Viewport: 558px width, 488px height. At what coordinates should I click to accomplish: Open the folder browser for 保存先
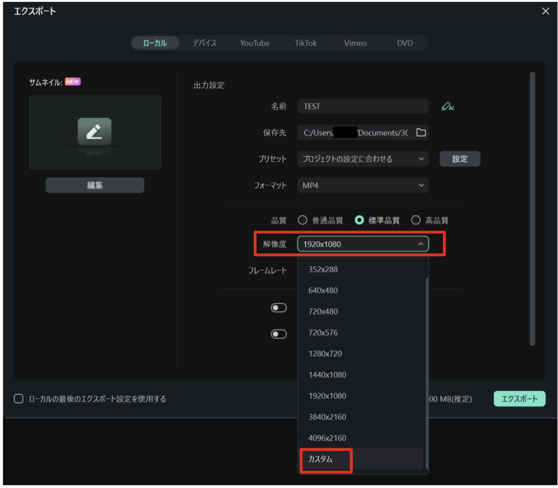[421, 133]
